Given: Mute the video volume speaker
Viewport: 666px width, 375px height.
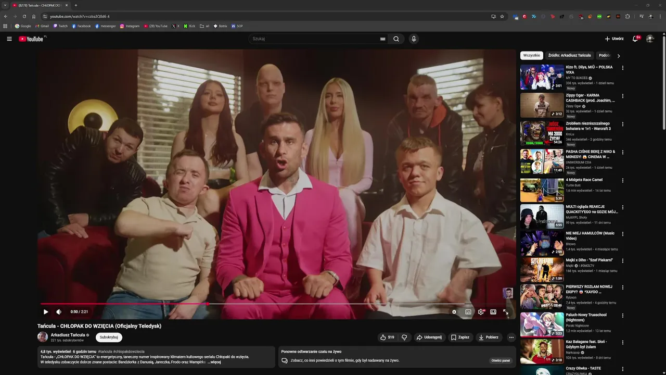Looking at the screenshot, I should click(59, 312).
